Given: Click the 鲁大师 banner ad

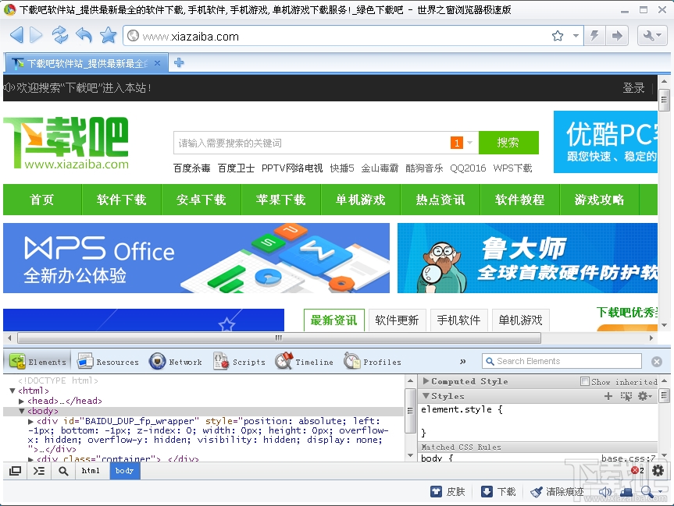Looking at the screenshot, I should 527,258.
